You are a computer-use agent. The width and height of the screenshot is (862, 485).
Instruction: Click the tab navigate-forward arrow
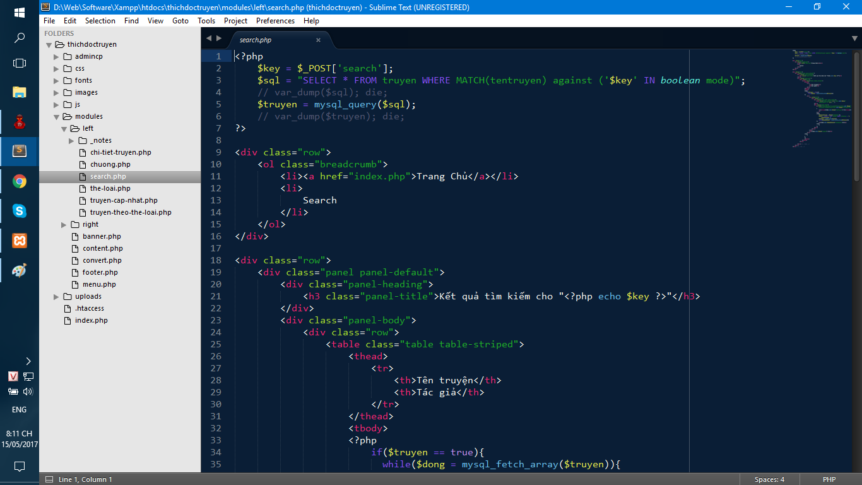pyautogui.click(x=218, y=39)
